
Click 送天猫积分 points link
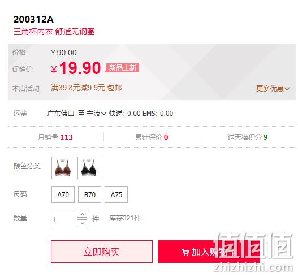click(248, 137)
